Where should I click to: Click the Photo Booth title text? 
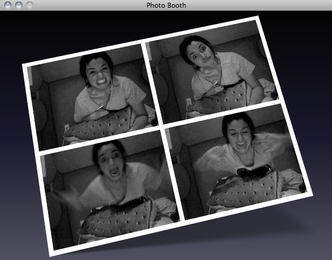166,5
